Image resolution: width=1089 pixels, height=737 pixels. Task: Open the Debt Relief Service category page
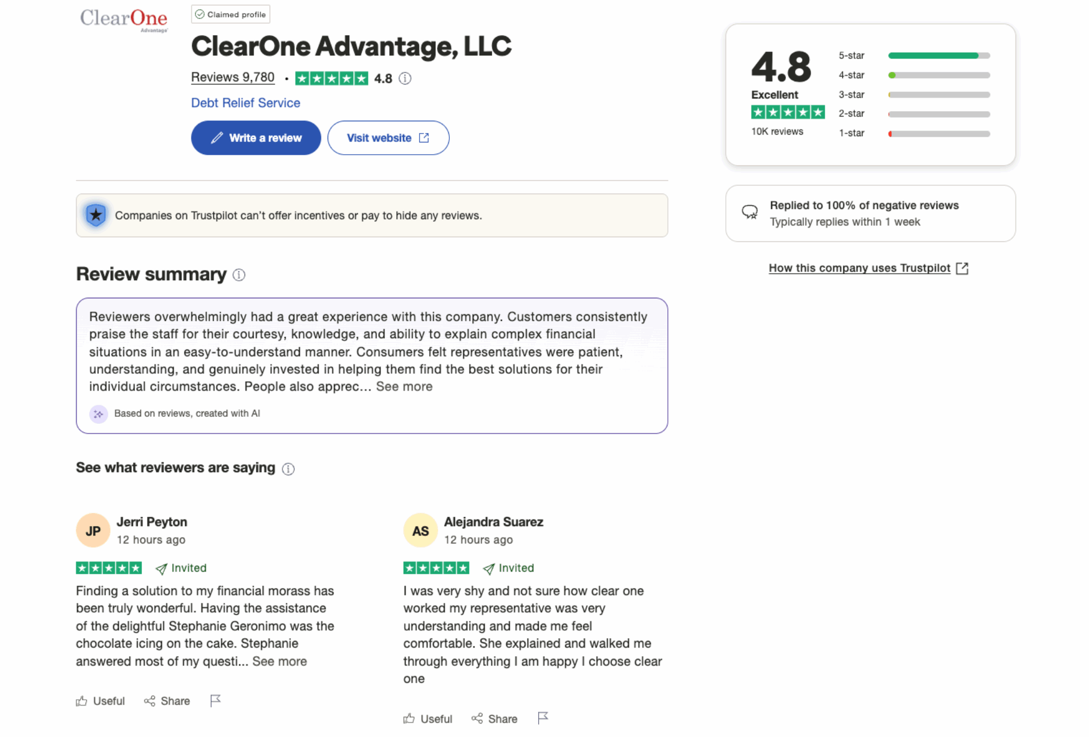point(245,103)
